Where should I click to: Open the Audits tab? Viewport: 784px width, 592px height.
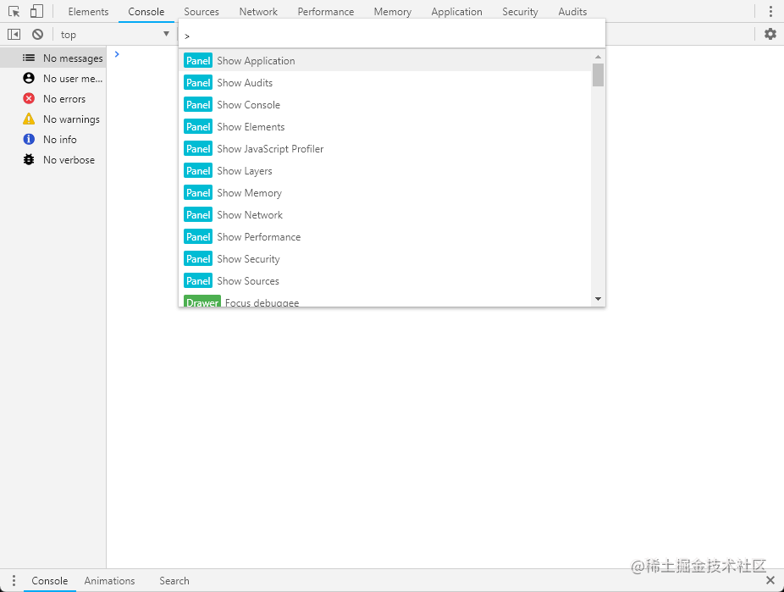(x=572, y=12)
